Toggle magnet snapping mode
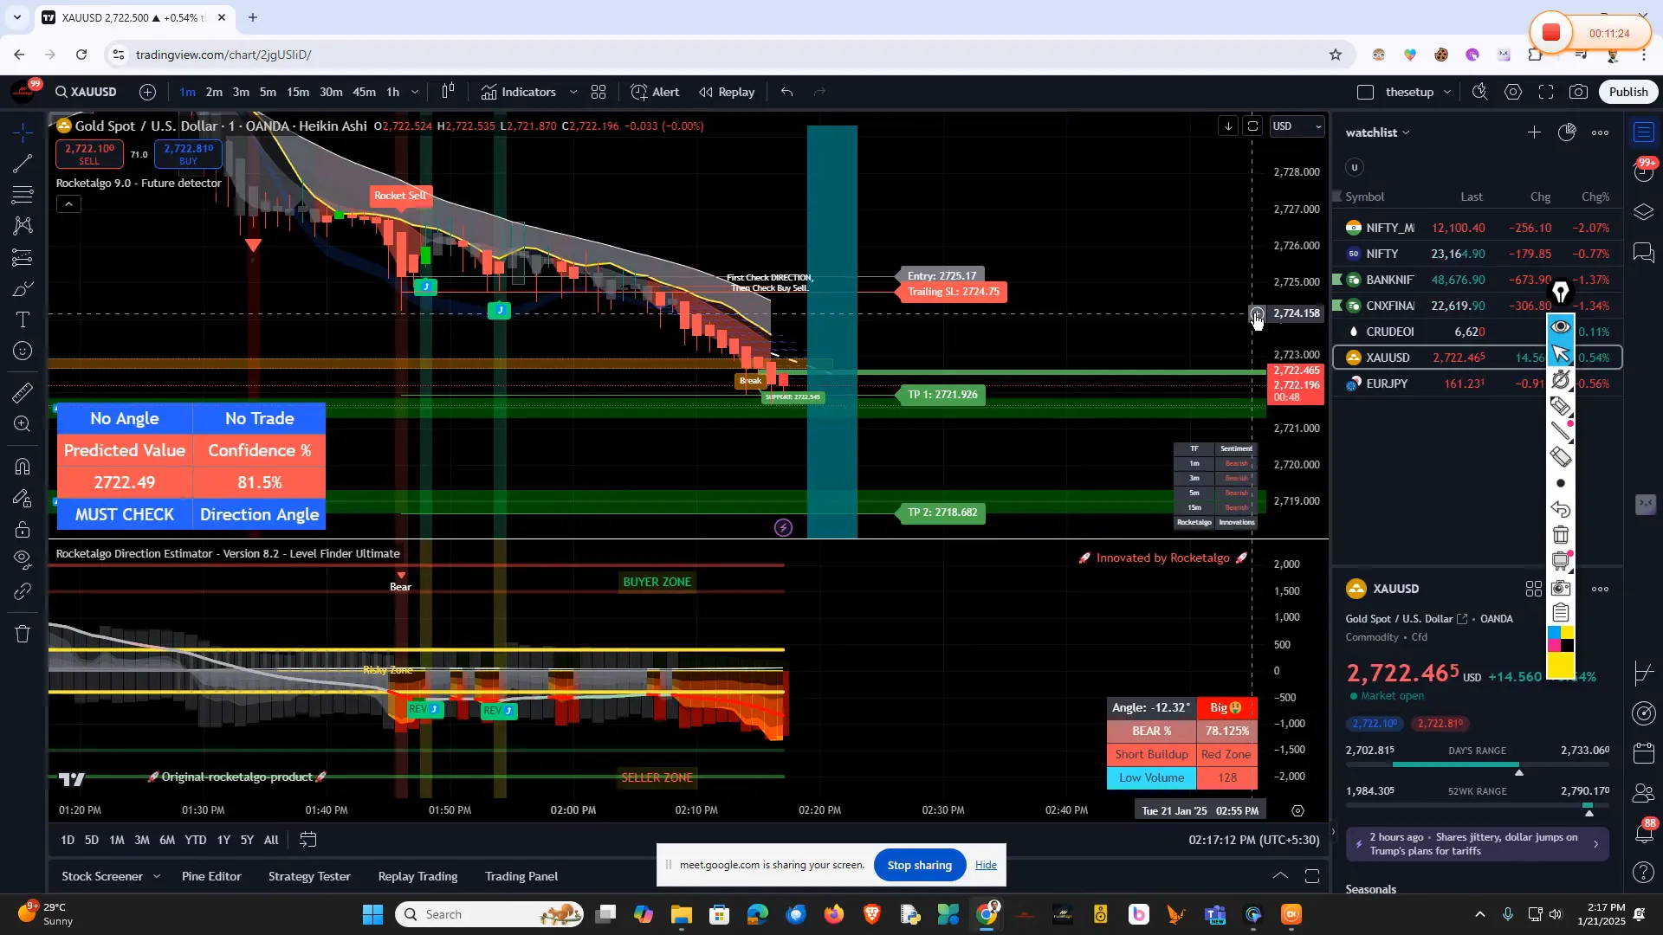 tap(23, 467)
